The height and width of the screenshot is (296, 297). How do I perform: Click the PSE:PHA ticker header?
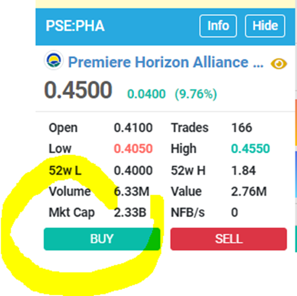pos(75,26)
